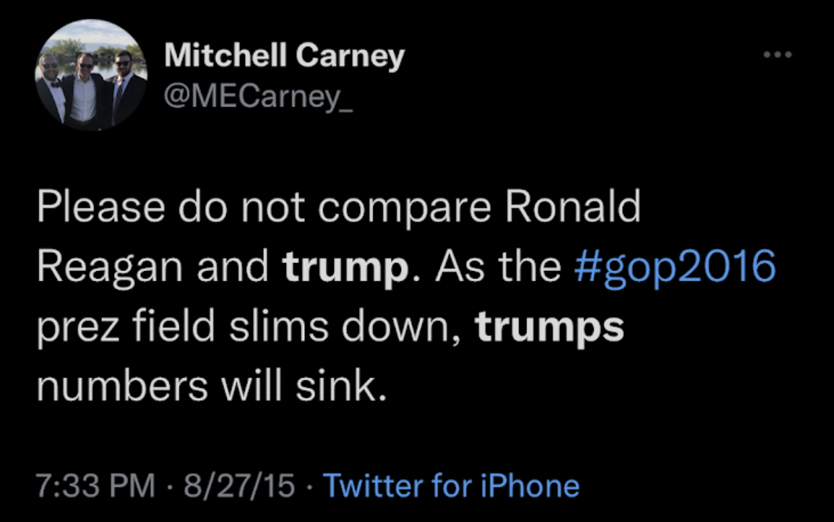
Task: Click the @MECarney_ handle
Action: click(259, 98)
